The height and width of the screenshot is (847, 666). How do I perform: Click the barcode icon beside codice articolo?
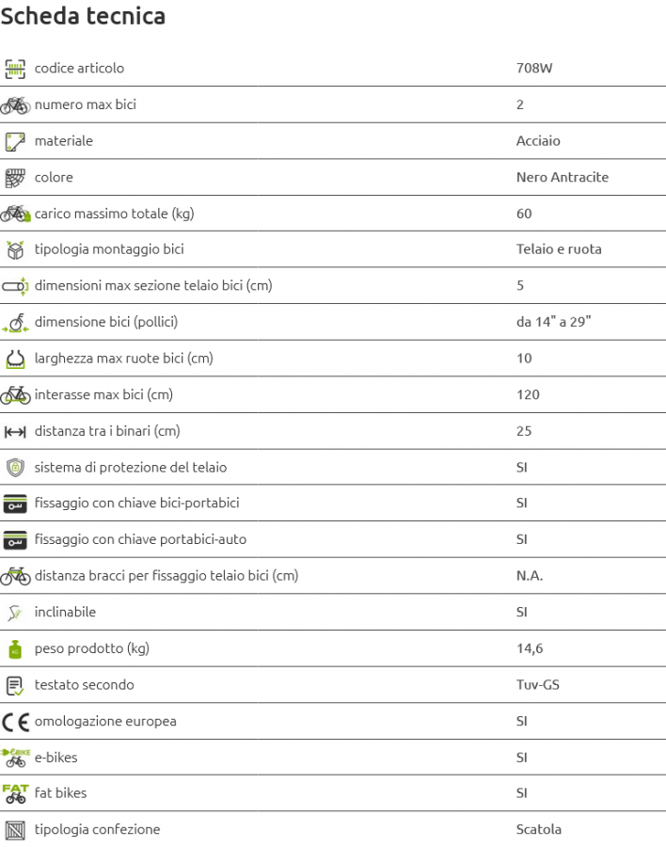[15, 69]
